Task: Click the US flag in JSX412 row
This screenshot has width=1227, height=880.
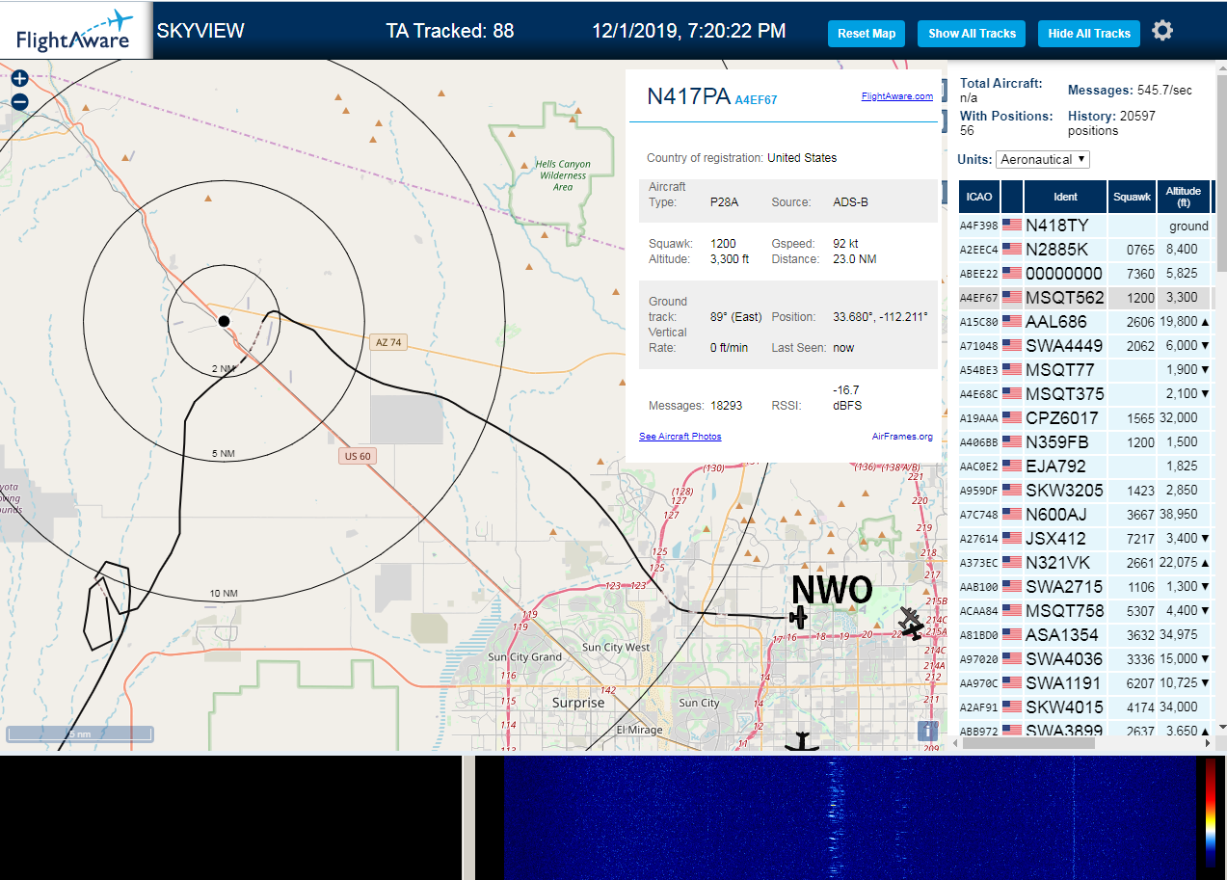Action: point(1012,539)
